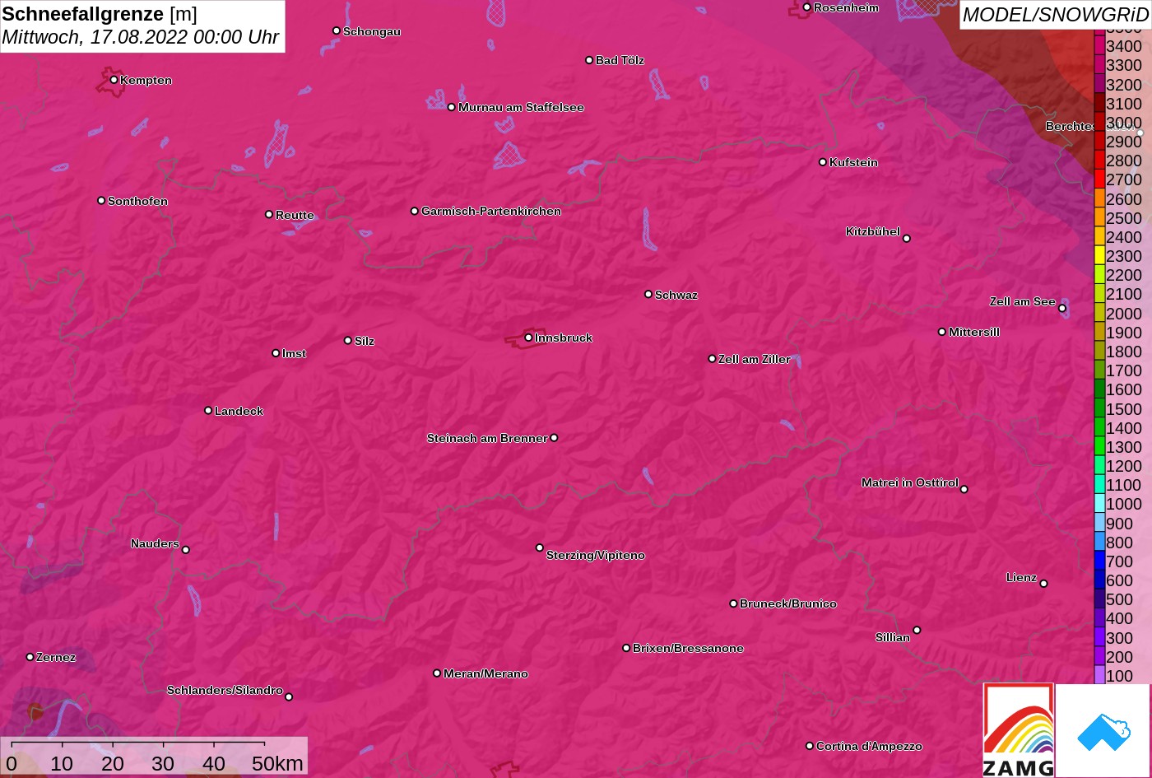This screenshot has height=778, width=1152.
Task: Select the Bad Tölz label
Action: coord(620,60)
